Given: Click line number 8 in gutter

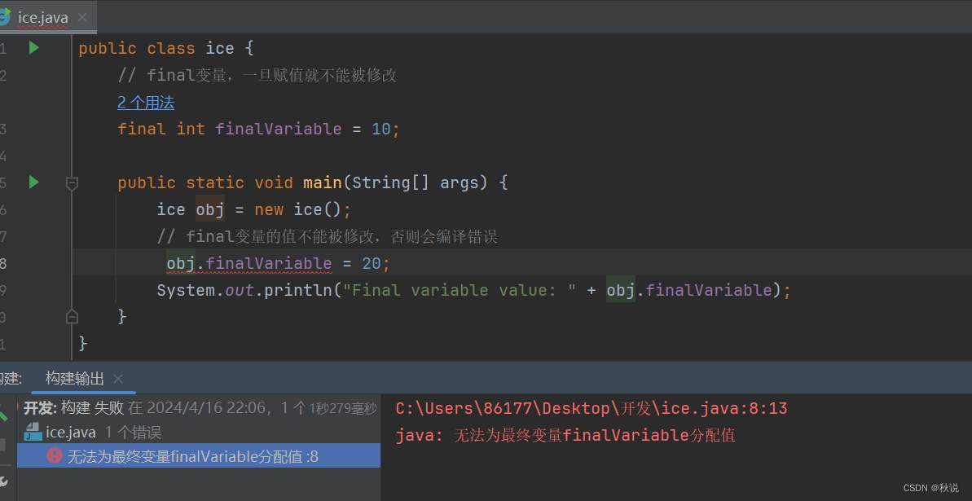Looking at the screenshot, I should [4, 263].
